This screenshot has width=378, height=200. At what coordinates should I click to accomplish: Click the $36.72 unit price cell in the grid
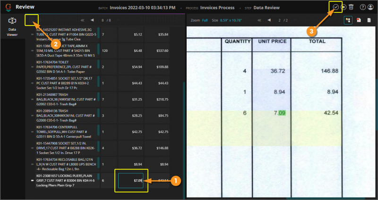point(131,148)
